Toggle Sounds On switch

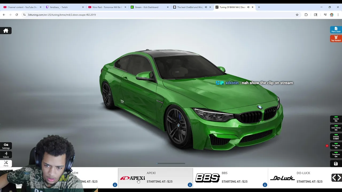click(x=336, y=119)
